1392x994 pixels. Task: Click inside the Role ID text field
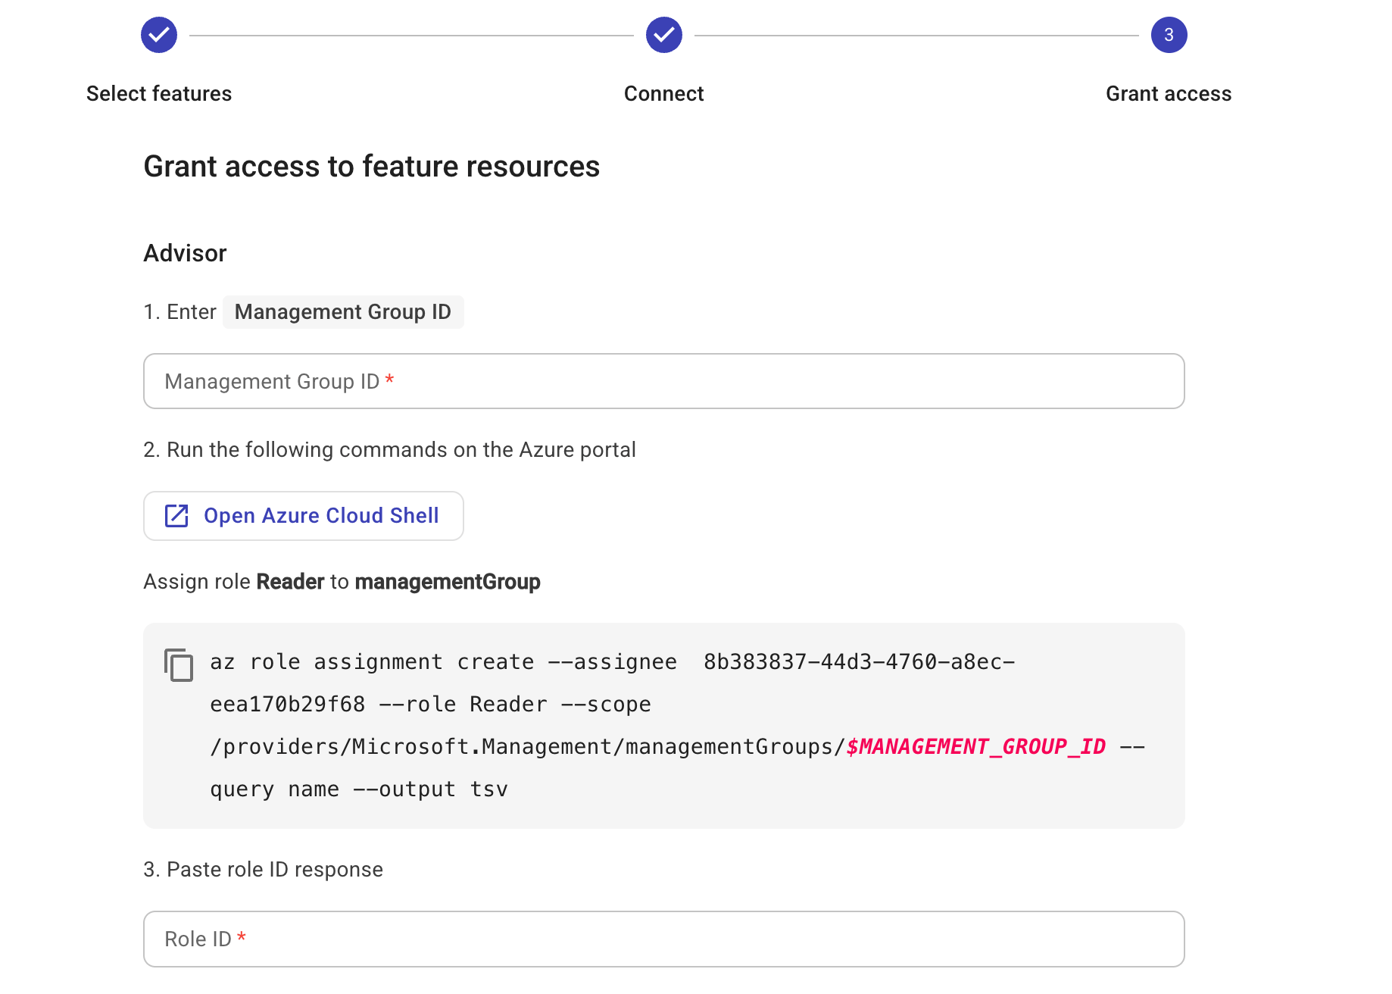point(663,939)
